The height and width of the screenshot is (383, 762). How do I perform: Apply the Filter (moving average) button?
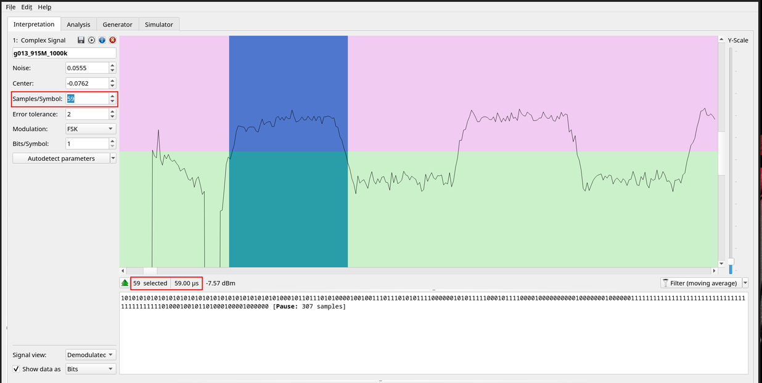click(x=702, y=283)
